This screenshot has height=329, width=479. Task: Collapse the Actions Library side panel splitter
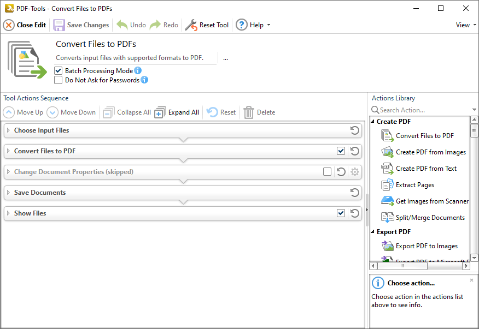click(367, 210)
